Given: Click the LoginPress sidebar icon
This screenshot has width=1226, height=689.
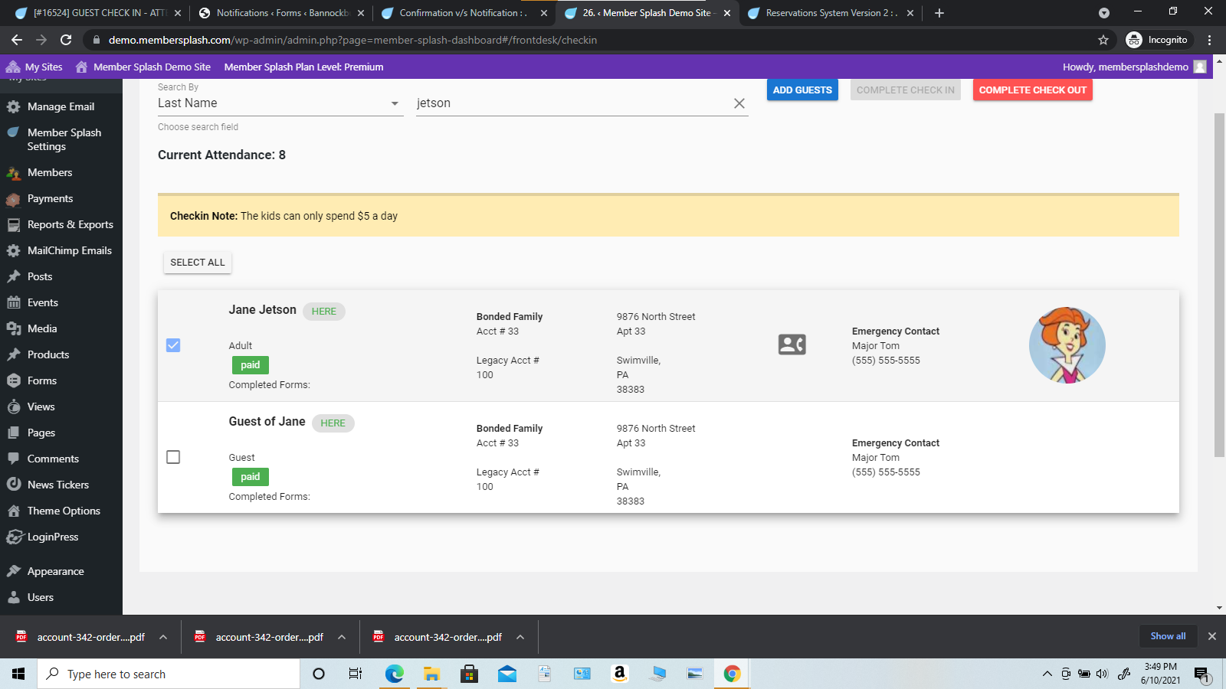Looking at the screenshot, I should tap(15, 537).
